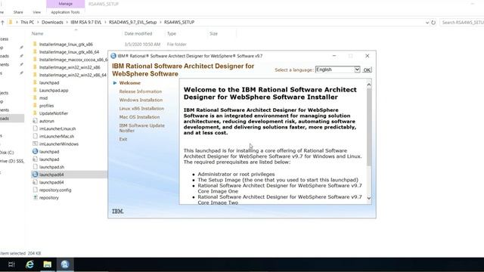The height and width of the screenshot is (272, 484).
Task: Open the Share tab in File Explorer
Action: (x=18, y=12)
